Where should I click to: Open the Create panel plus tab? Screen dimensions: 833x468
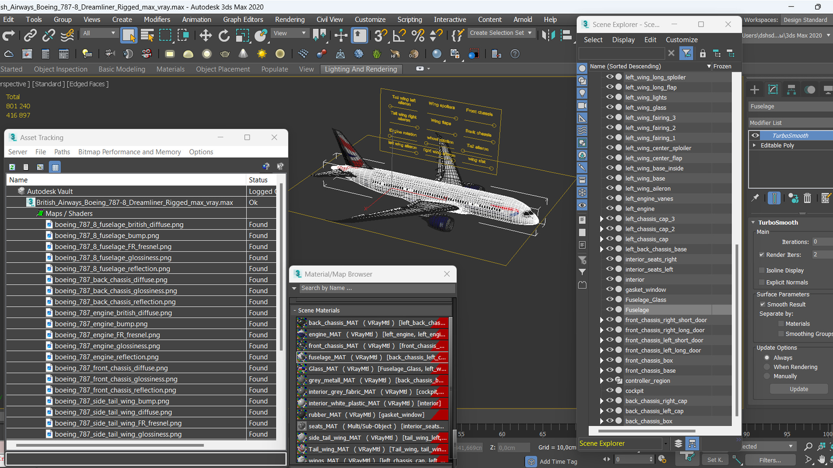point(754,90)
